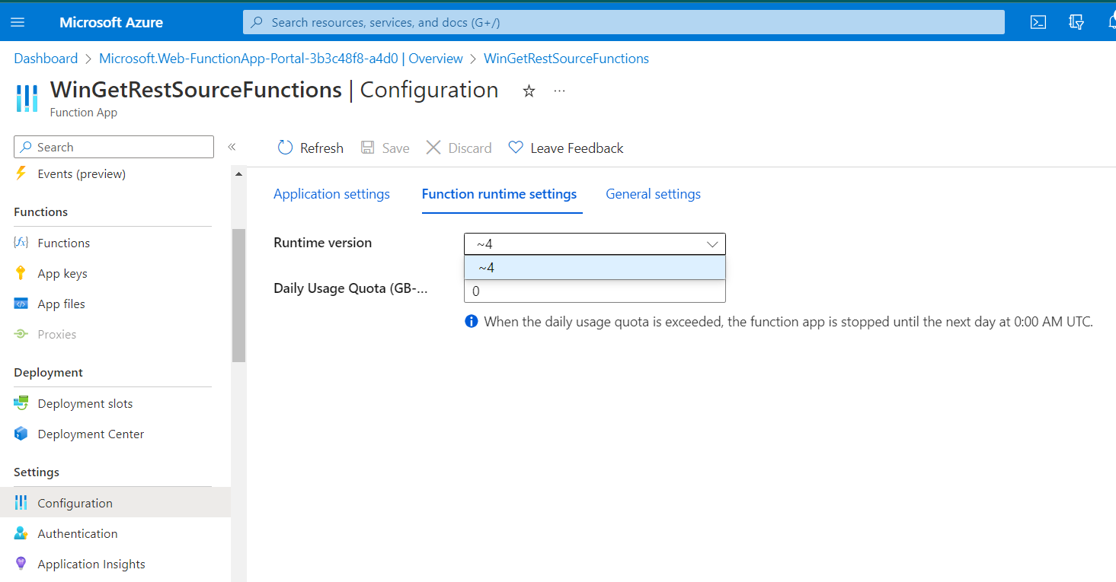The image size is (1116, 582).
Task: Click the Daily Usage Quota input field
Action: pyautogui.click(x=595, y=291)
